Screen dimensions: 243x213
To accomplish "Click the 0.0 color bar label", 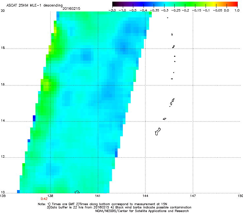I will pos(227,10).
